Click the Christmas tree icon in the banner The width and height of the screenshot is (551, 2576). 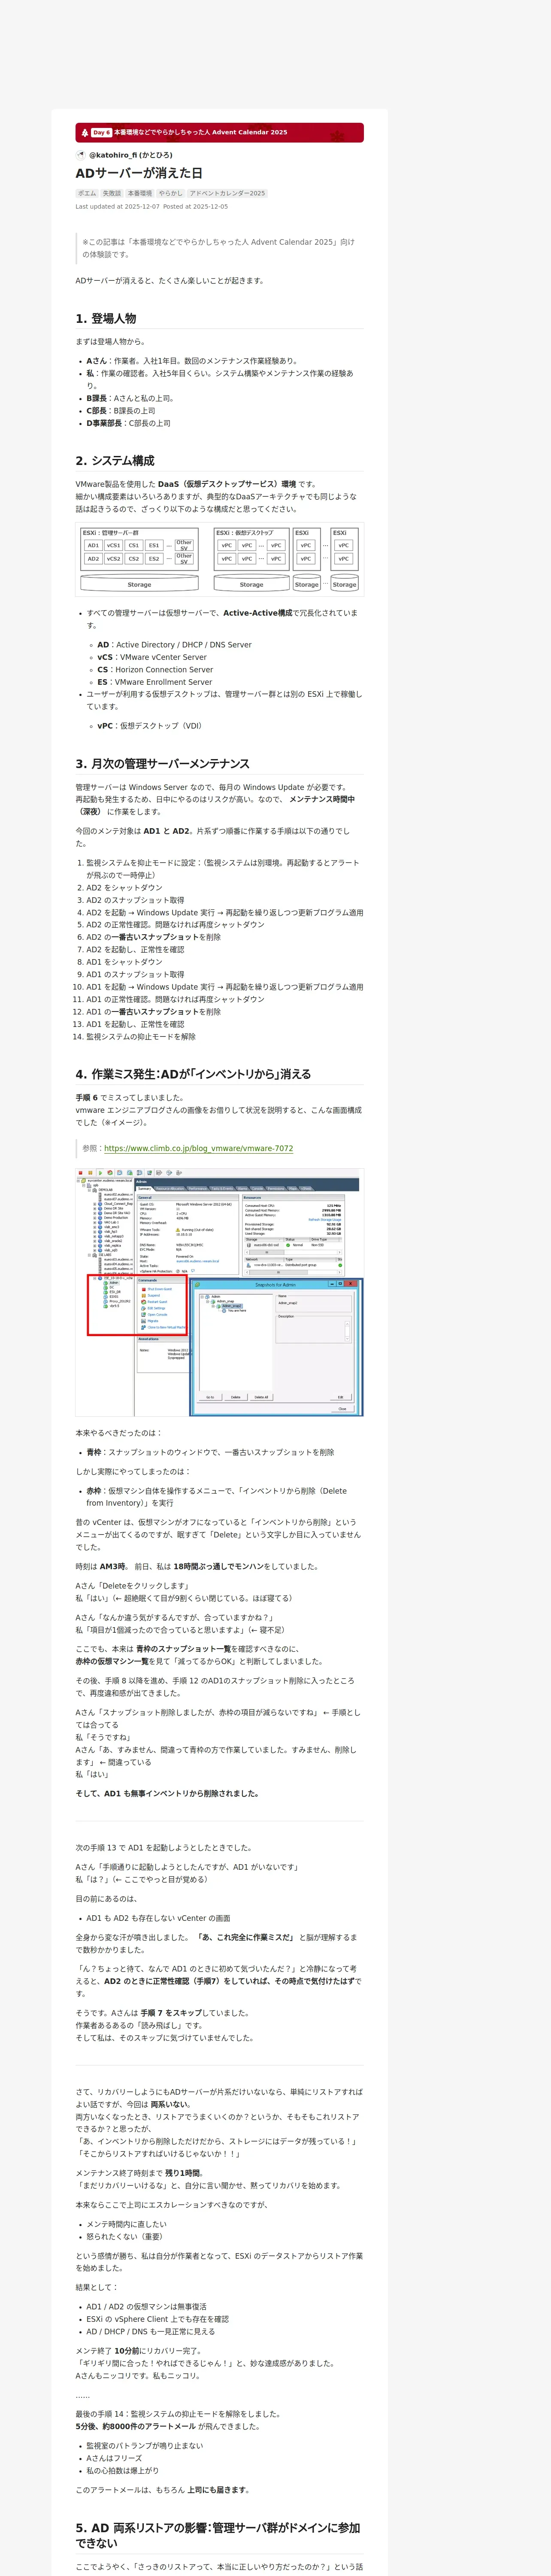[85, 132]
